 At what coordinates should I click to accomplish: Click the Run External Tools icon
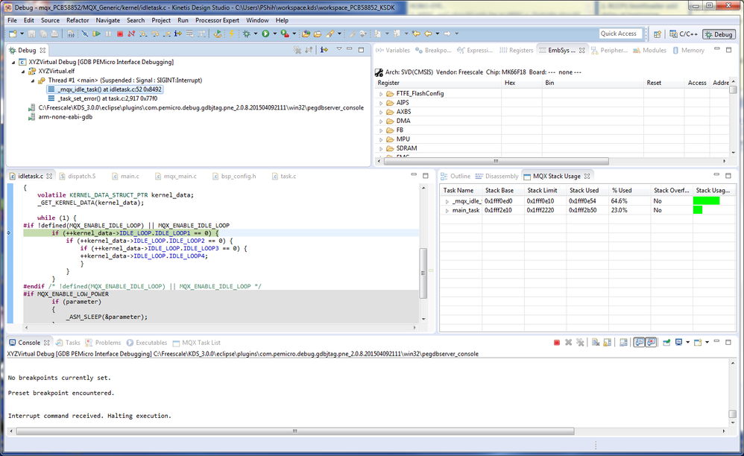pyautogui.click(x=285, y=34)
